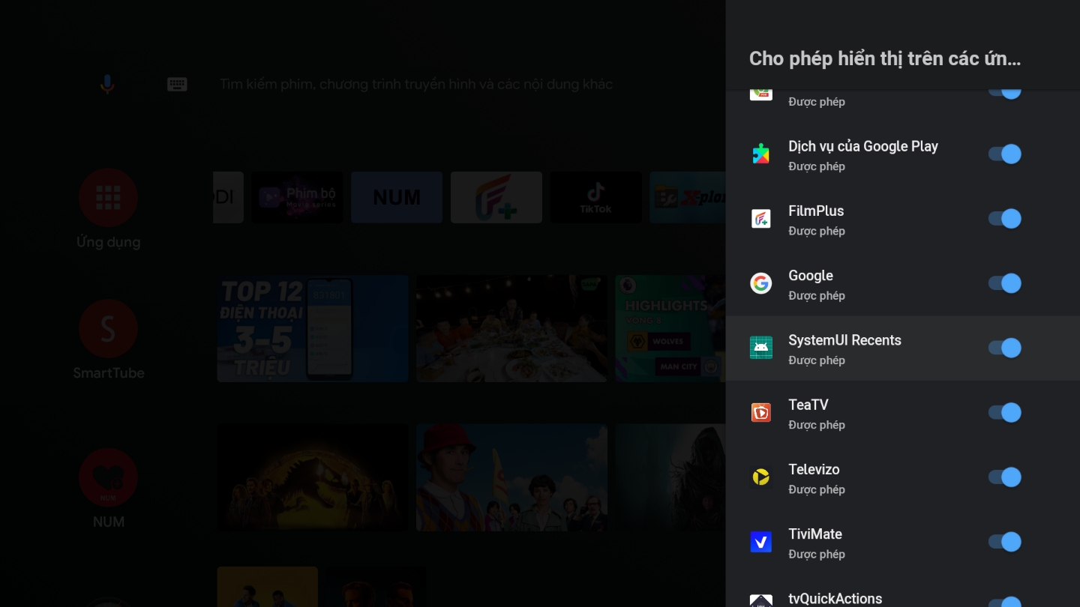Click 'Được phép' status under Google
This screenshot has height=607, width=1080.
pyautogui.click(x=817, y=296)
